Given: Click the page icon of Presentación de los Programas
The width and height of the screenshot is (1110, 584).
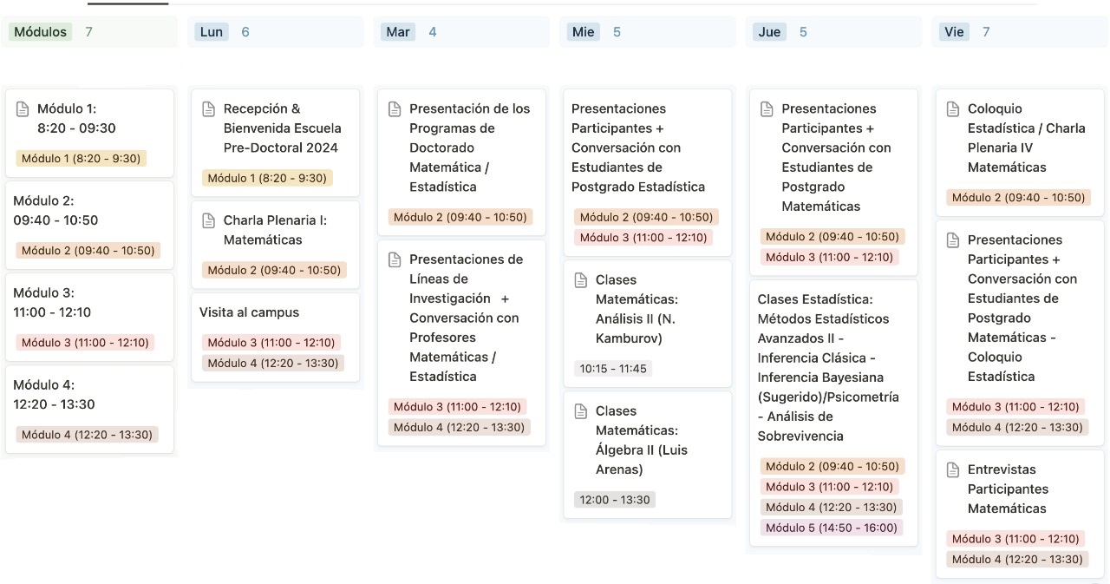Looking at the screenshot, I should click(395, 108).
